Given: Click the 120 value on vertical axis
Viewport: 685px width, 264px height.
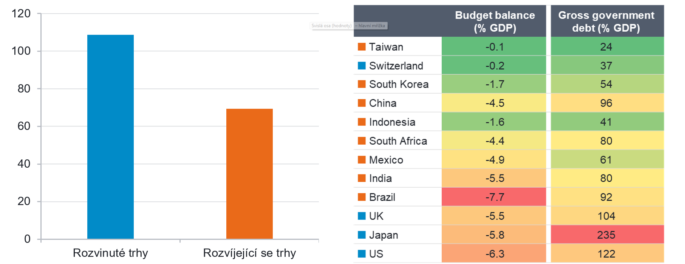Looking at the screenshot, I should (21, 14).
